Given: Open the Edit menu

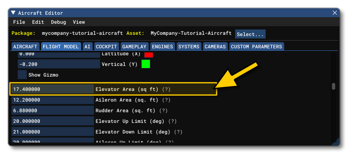Looking at the screenshot, I should click(x=38, y=22).
